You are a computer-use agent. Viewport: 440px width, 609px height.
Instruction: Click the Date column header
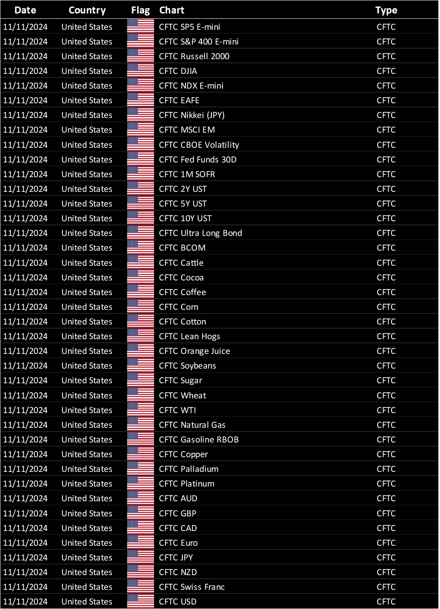(25, 10)
